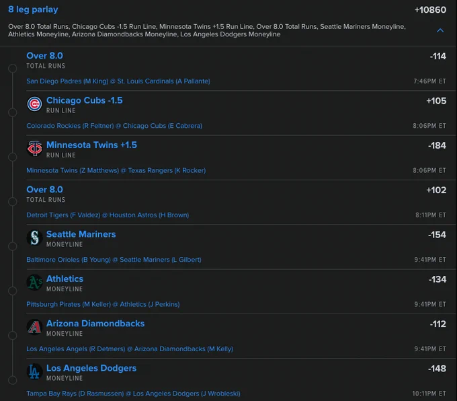Viewport: 457px width, 401px height.
Task: Click the 8:11PM ET start time
Action: 431,215
